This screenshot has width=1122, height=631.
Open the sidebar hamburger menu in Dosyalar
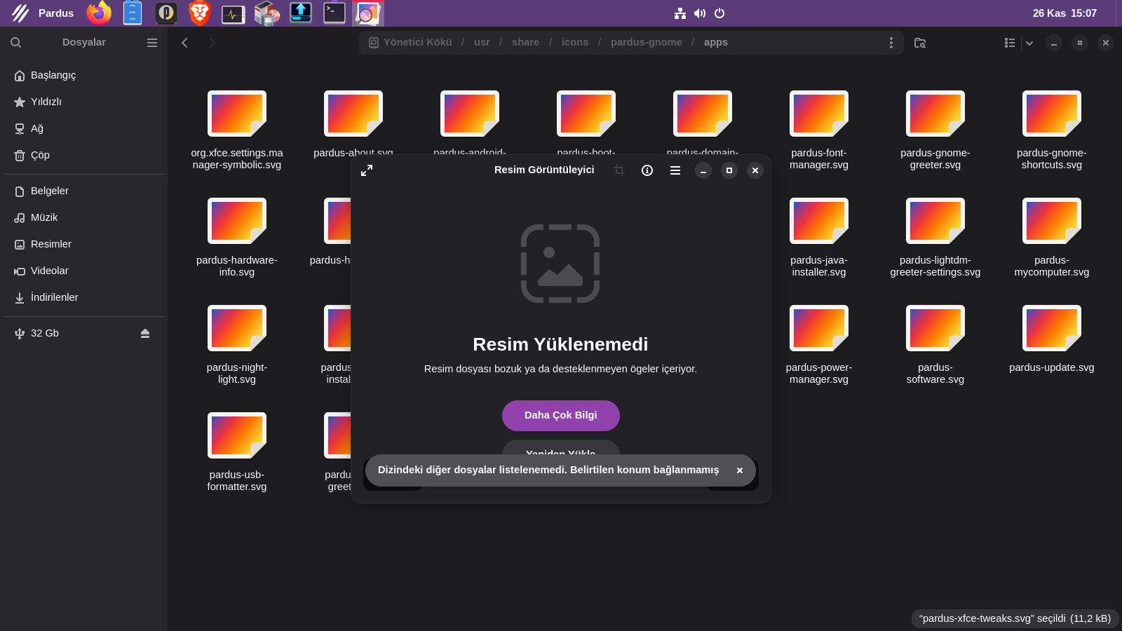(x=151, y=43)
